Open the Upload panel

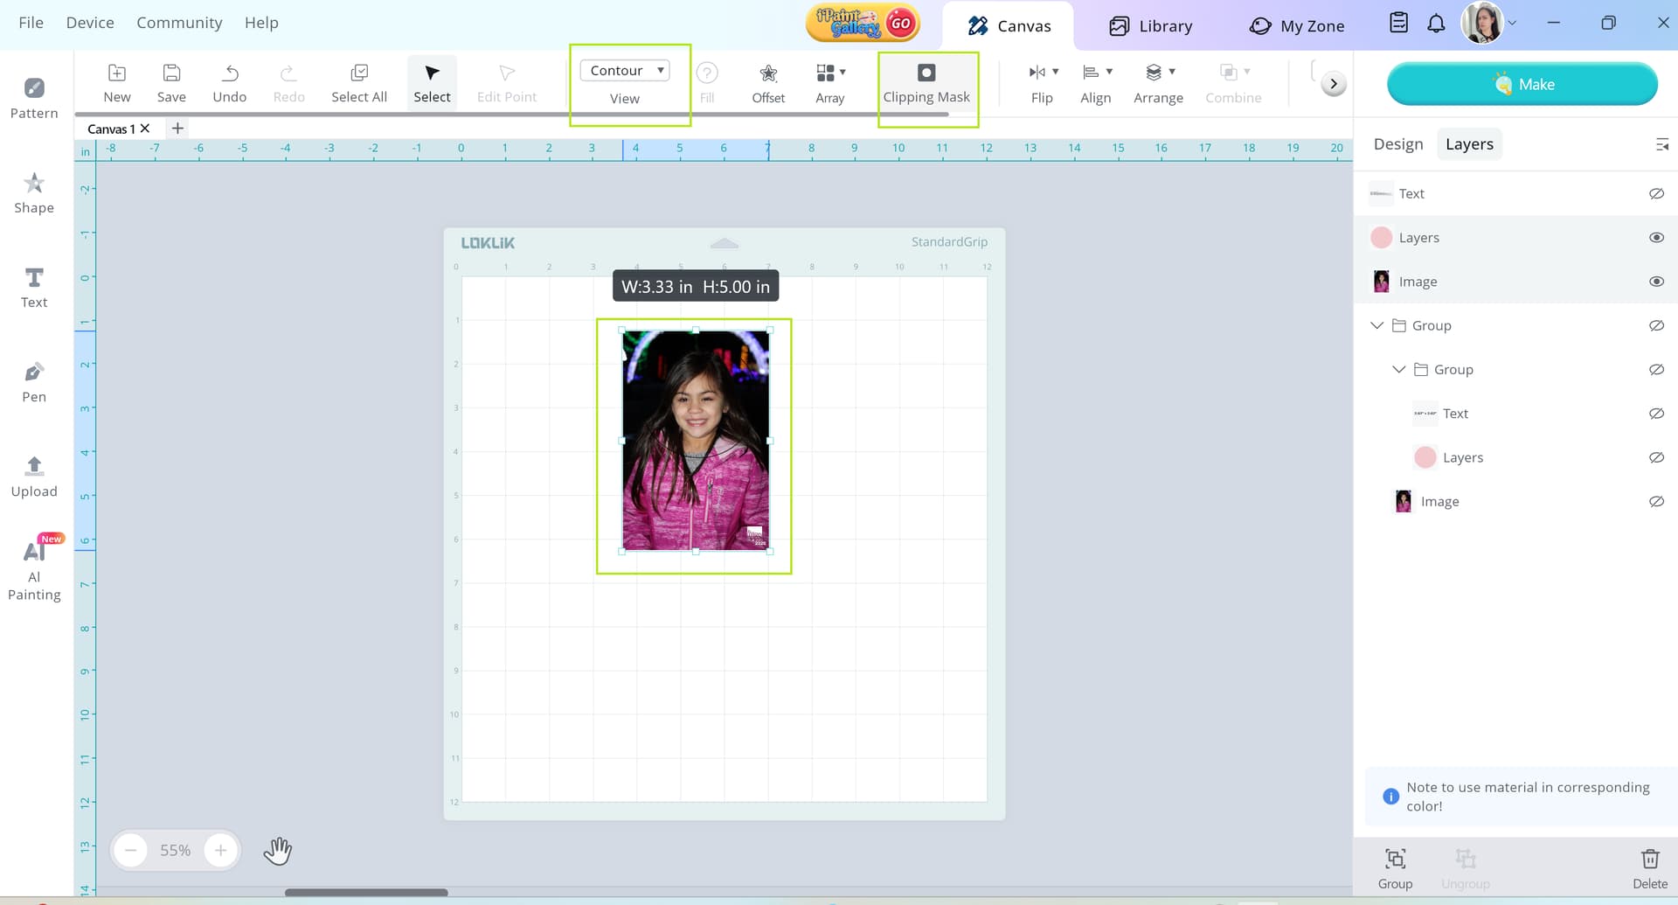pyautogui.click(x=34, y=477)
